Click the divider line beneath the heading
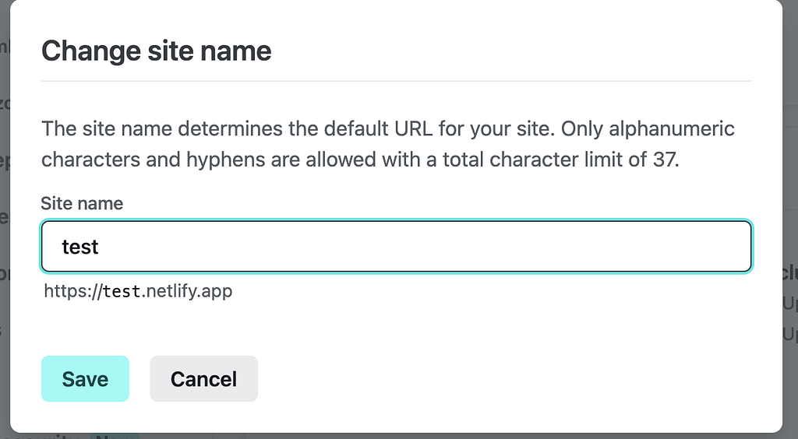Image resolution: width=798 pixels, height=439 pixels. pos(396,81)
